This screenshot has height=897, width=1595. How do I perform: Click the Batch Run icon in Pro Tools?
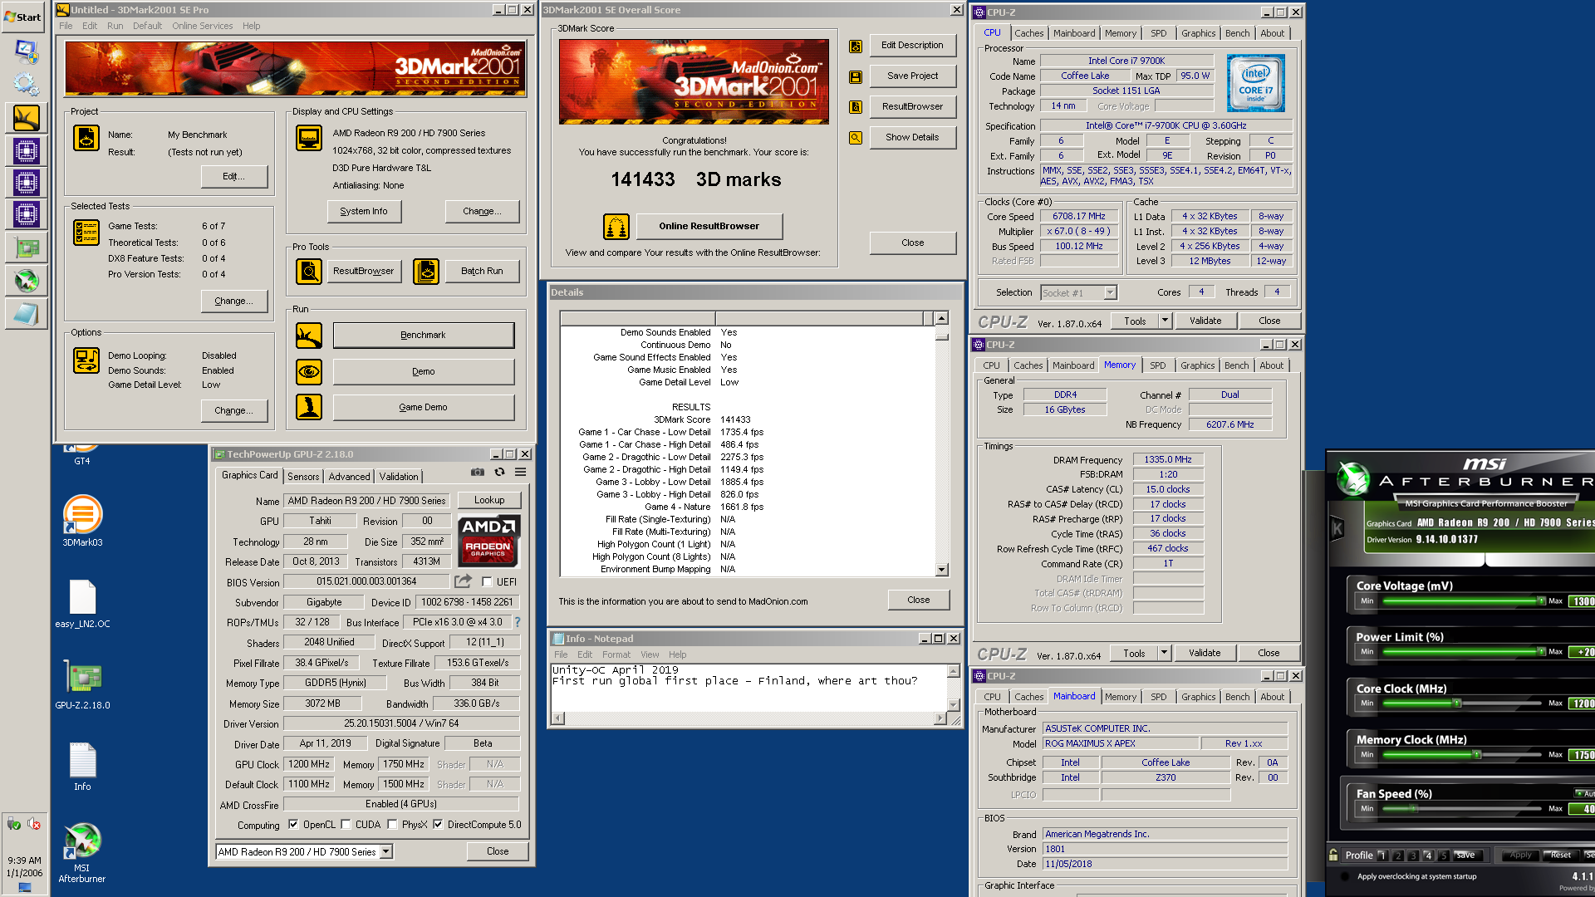point(426,271)
